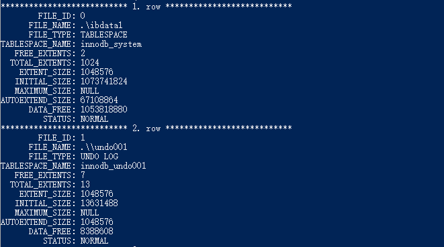Screen dimensions: 444x247
Task: Click the total extents value 13
Action: 85,185
